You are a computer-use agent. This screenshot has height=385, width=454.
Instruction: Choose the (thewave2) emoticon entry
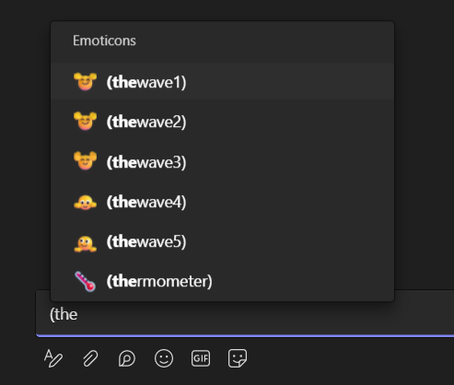pos(222,122)
